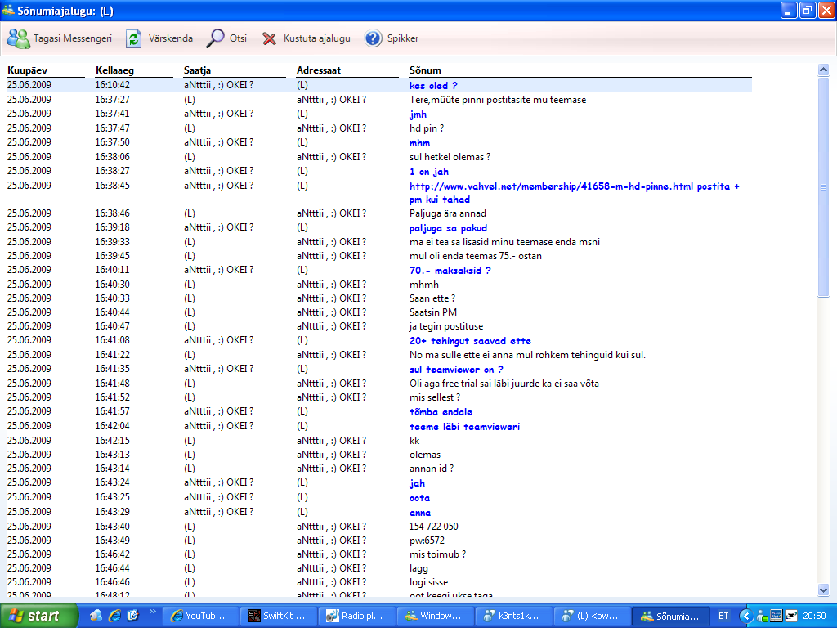Select the Tagasi Messengeri toolbar icon
The image size is (837, 628).
[18, 38]
